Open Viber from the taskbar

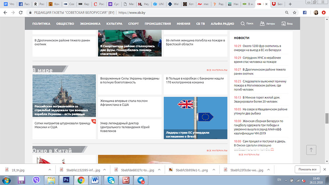(x=37, y=180)
